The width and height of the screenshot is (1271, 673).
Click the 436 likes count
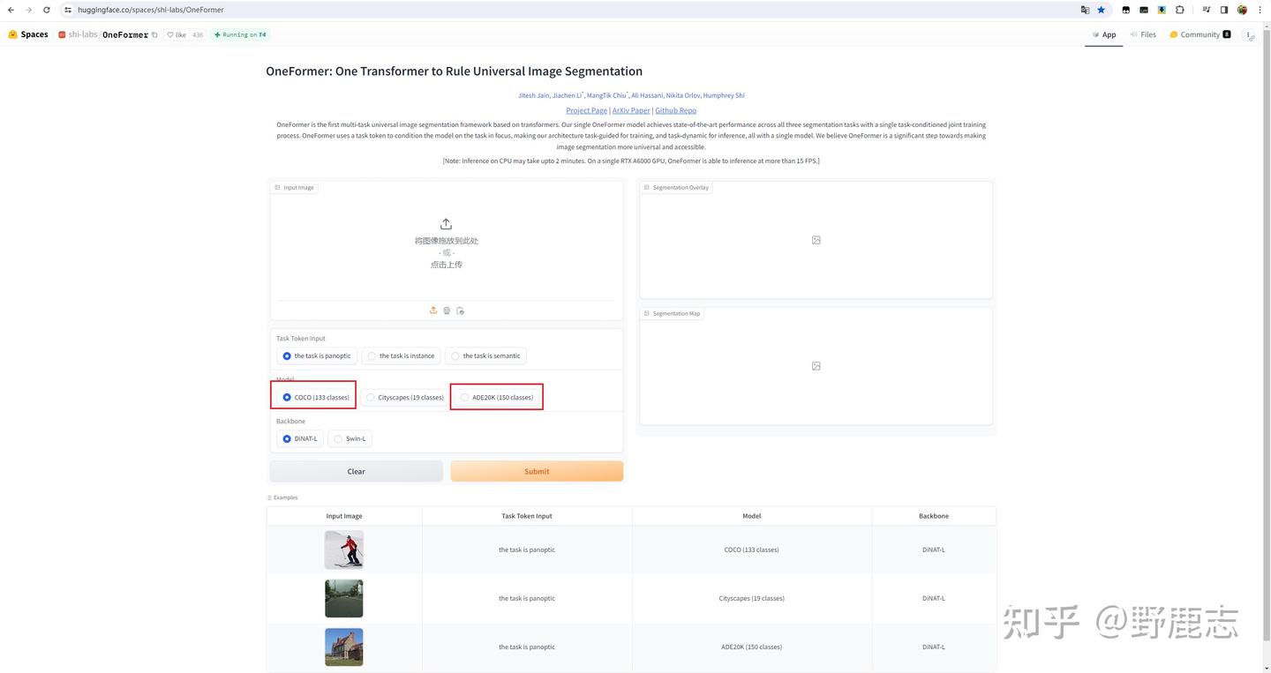tap(198, 34)
